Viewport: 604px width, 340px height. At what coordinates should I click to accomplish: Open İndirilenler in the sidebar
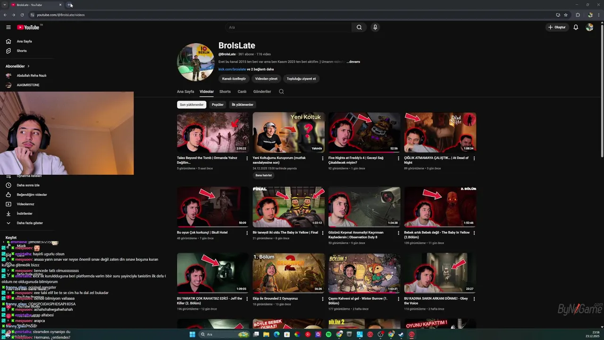click(25, 213)
